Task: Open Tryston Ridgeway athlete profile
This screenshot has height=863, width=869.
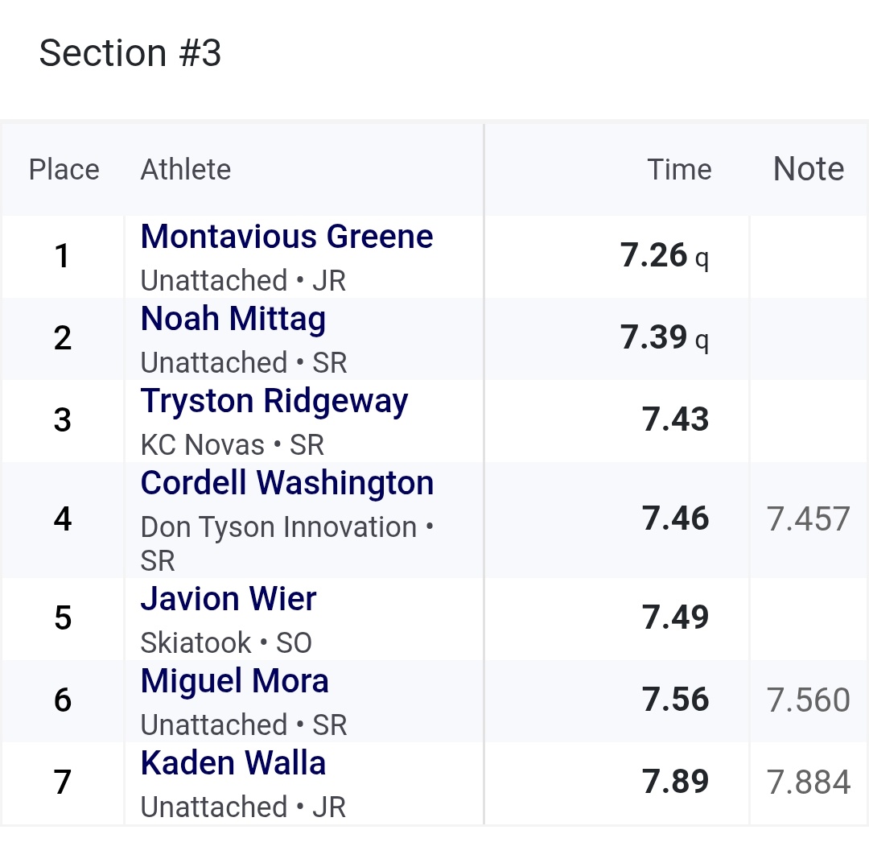Action: coord(274,402)
